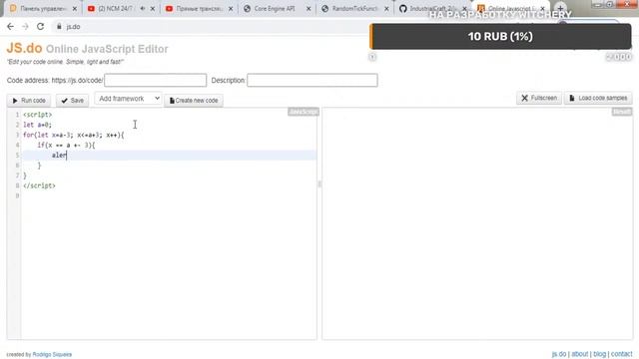Click the js.do URL in address bar
This screenshot has height=359, width=639.
pyautogui.click(x=73, y=27)
